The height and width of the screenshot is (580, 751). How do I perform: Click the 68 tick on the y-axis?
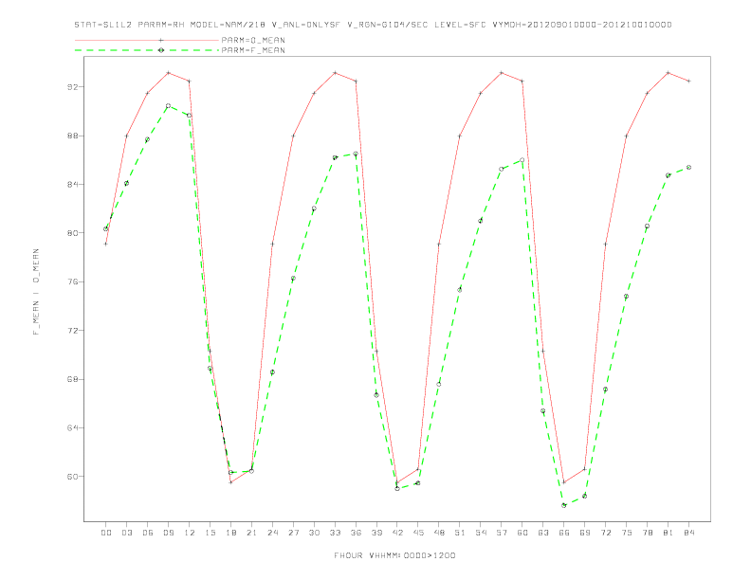[72, 379]
